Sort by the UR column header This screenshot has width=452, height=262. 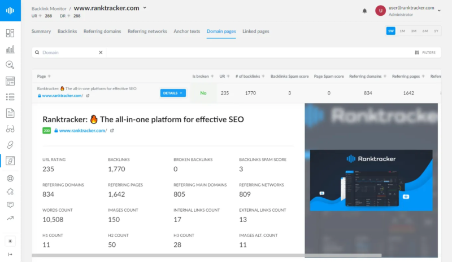pyautogui.click(x=224, y=76)
